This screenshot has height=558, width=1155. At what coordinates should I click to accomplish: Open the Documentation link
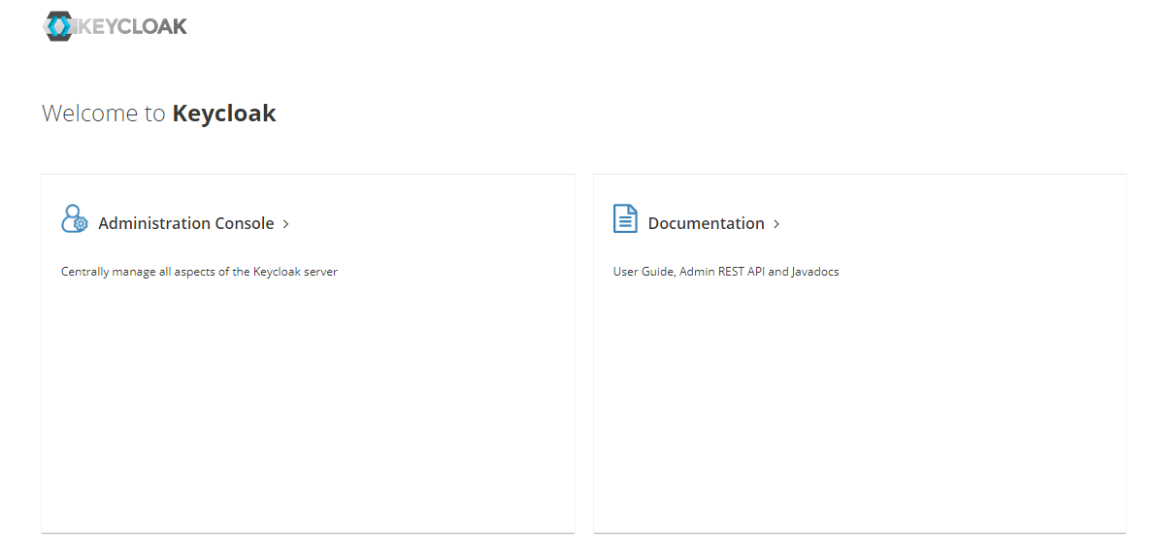pyautogui.click(x=706, y=223)
